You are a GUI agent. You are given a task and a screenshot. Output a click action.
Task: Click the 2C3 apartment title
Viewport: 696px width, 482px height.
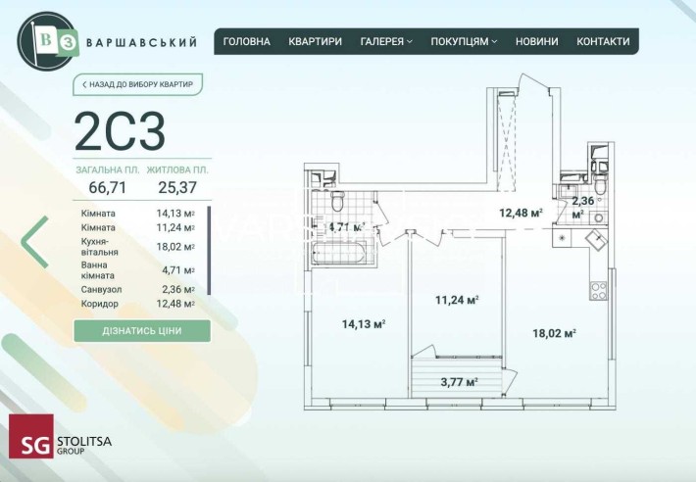click(120, 131)
